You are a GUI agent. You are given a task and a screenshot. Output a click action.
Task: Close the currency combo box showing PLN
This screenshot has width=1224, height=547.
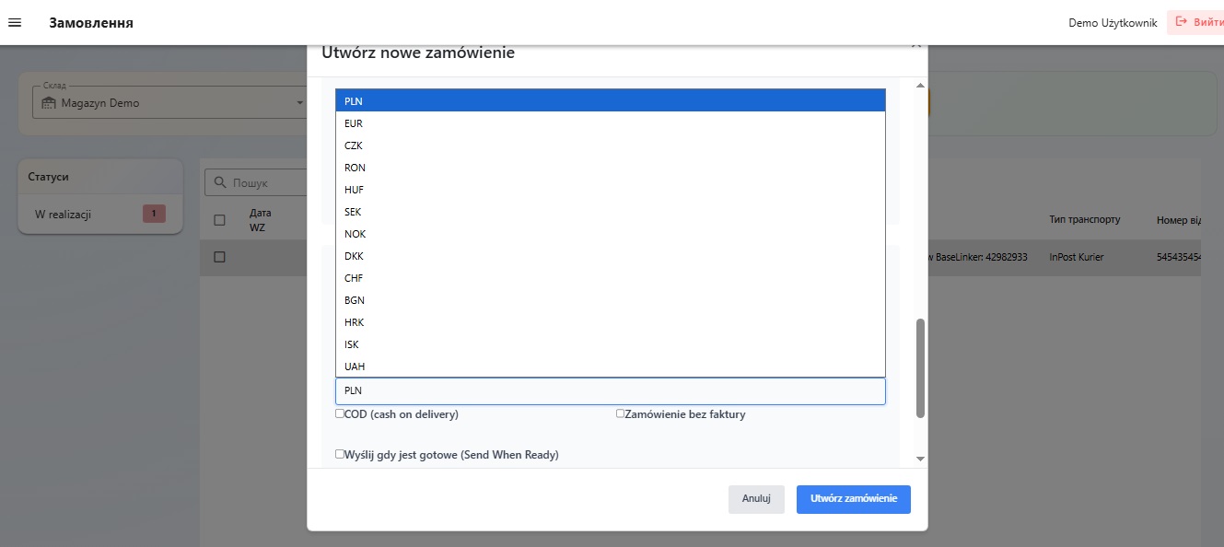pos(611,391)
